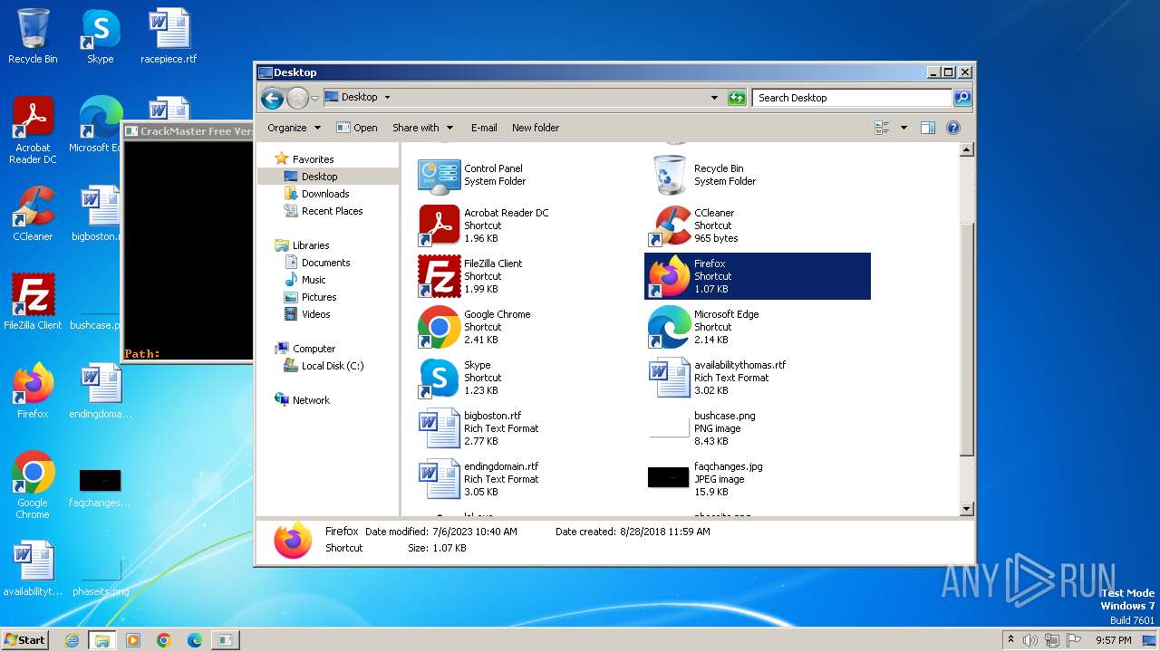Image resolution: width=1160 pixels, height=652 pixels.
Task: Open the Videos library
Action: [315, 314]
